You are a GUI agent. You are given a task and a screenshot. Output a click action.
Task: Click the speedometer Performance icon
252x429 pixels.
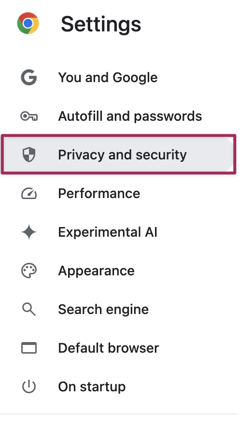pos(29,193)
